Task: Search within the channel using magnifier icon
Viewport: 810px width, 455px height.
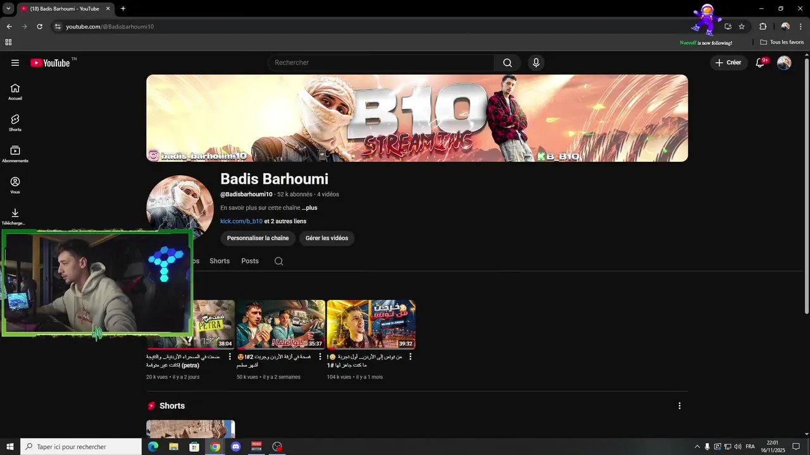Action: coord(278,261)
